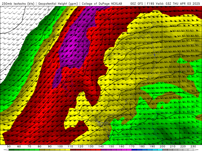Click the 140 value on the color scale

click(x=101, y=146)
